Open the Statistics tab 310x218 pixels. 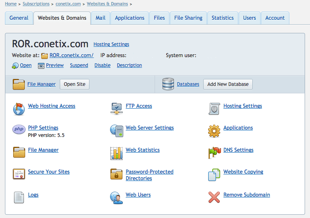pyautogui.click(x=223, y=18)
